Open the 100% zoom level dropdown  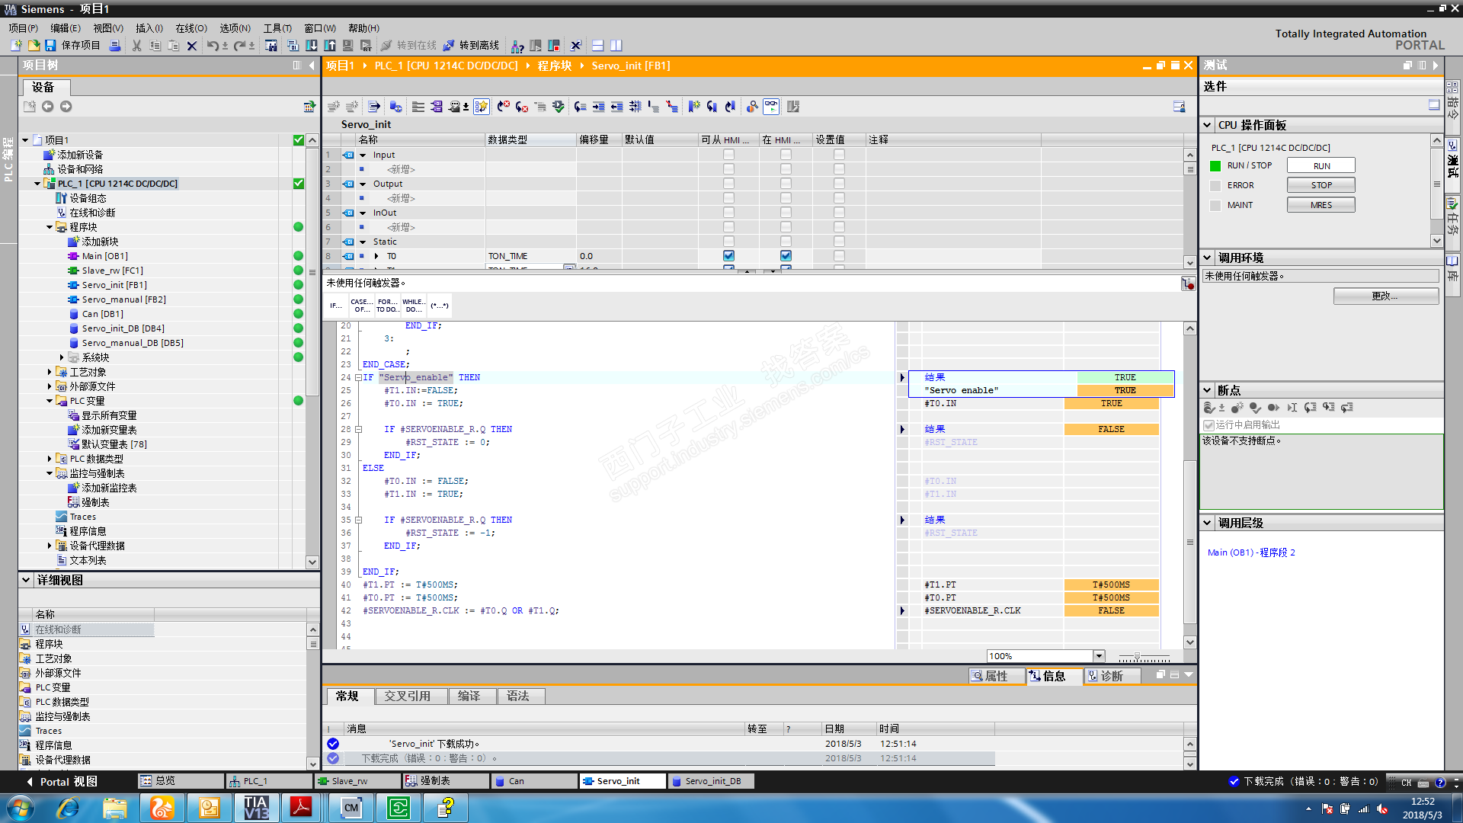coord(1099,656)
